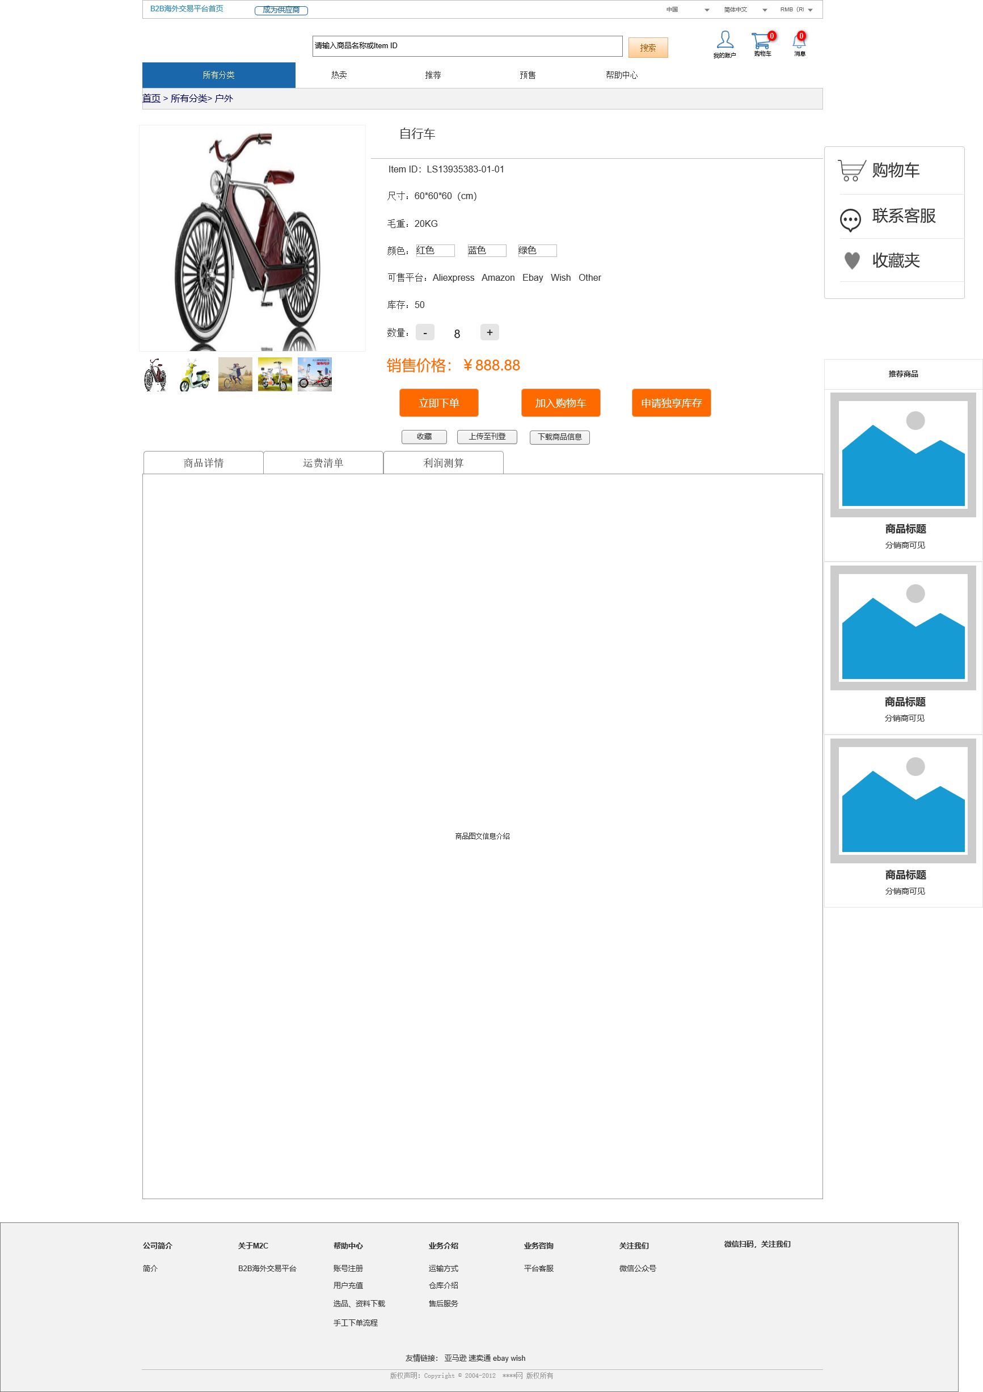This screenshot has height=1392, width=983.
Task: Click the 加入购物车 button
Action: point(561,403)
